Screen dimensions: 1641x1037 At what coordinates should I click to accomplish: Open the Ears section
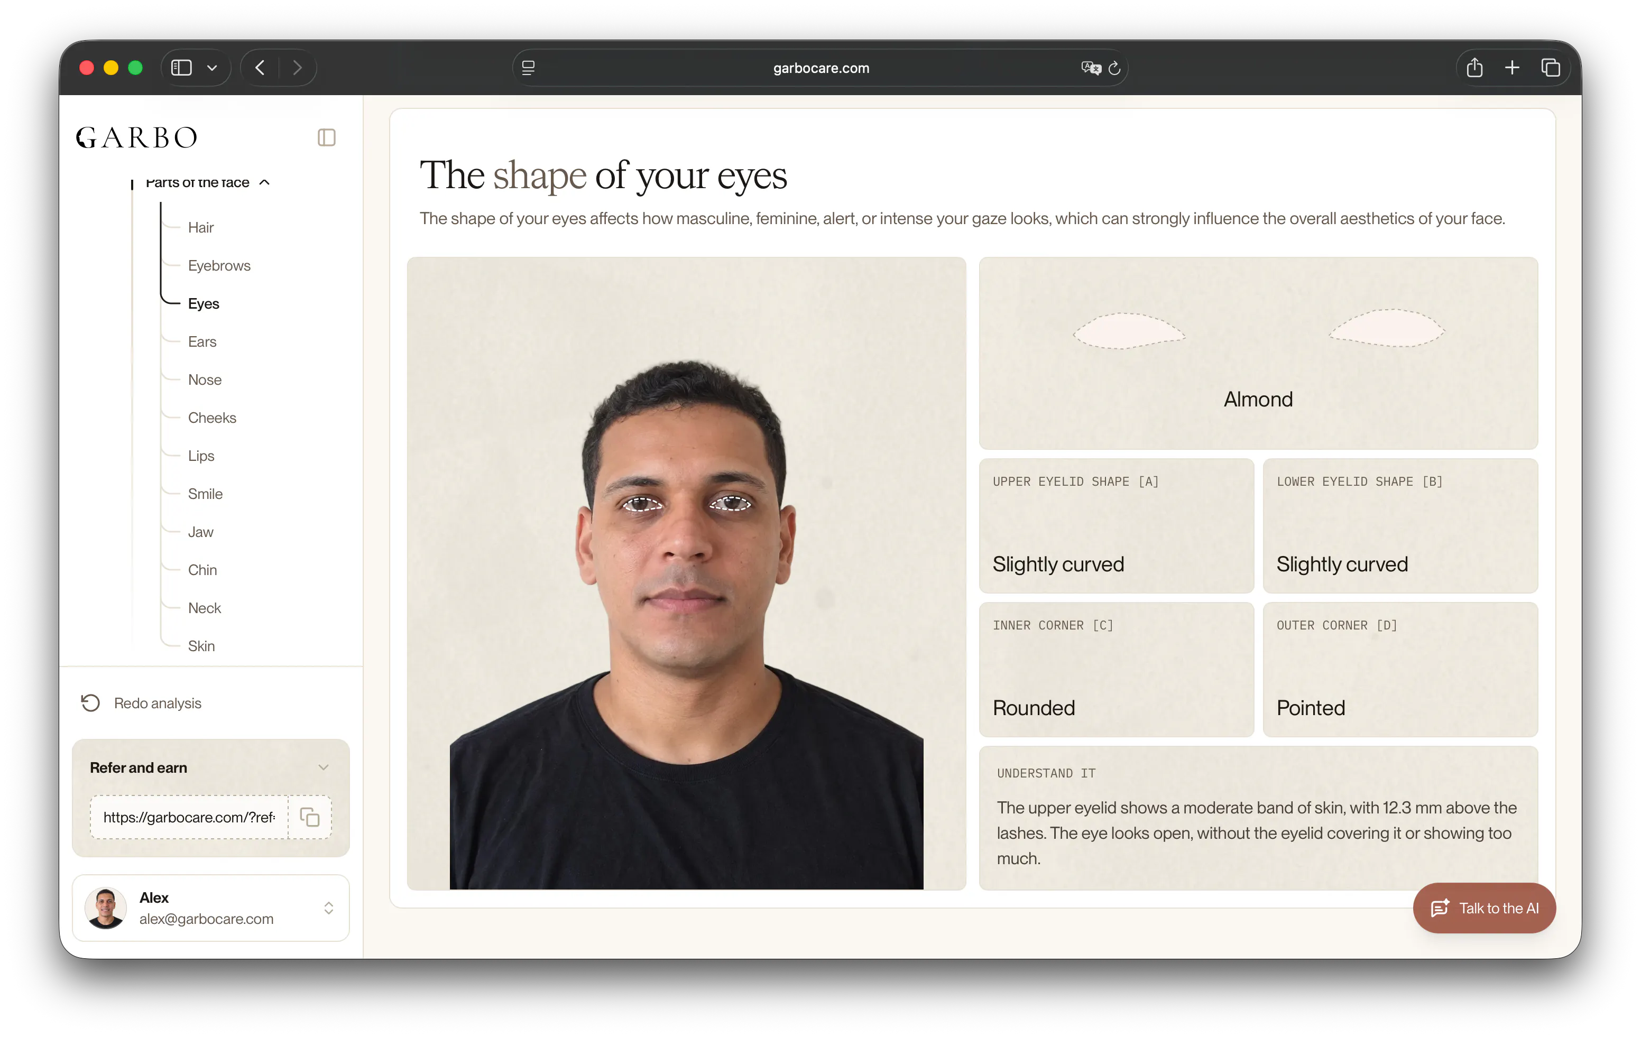(x=202, y=342)
